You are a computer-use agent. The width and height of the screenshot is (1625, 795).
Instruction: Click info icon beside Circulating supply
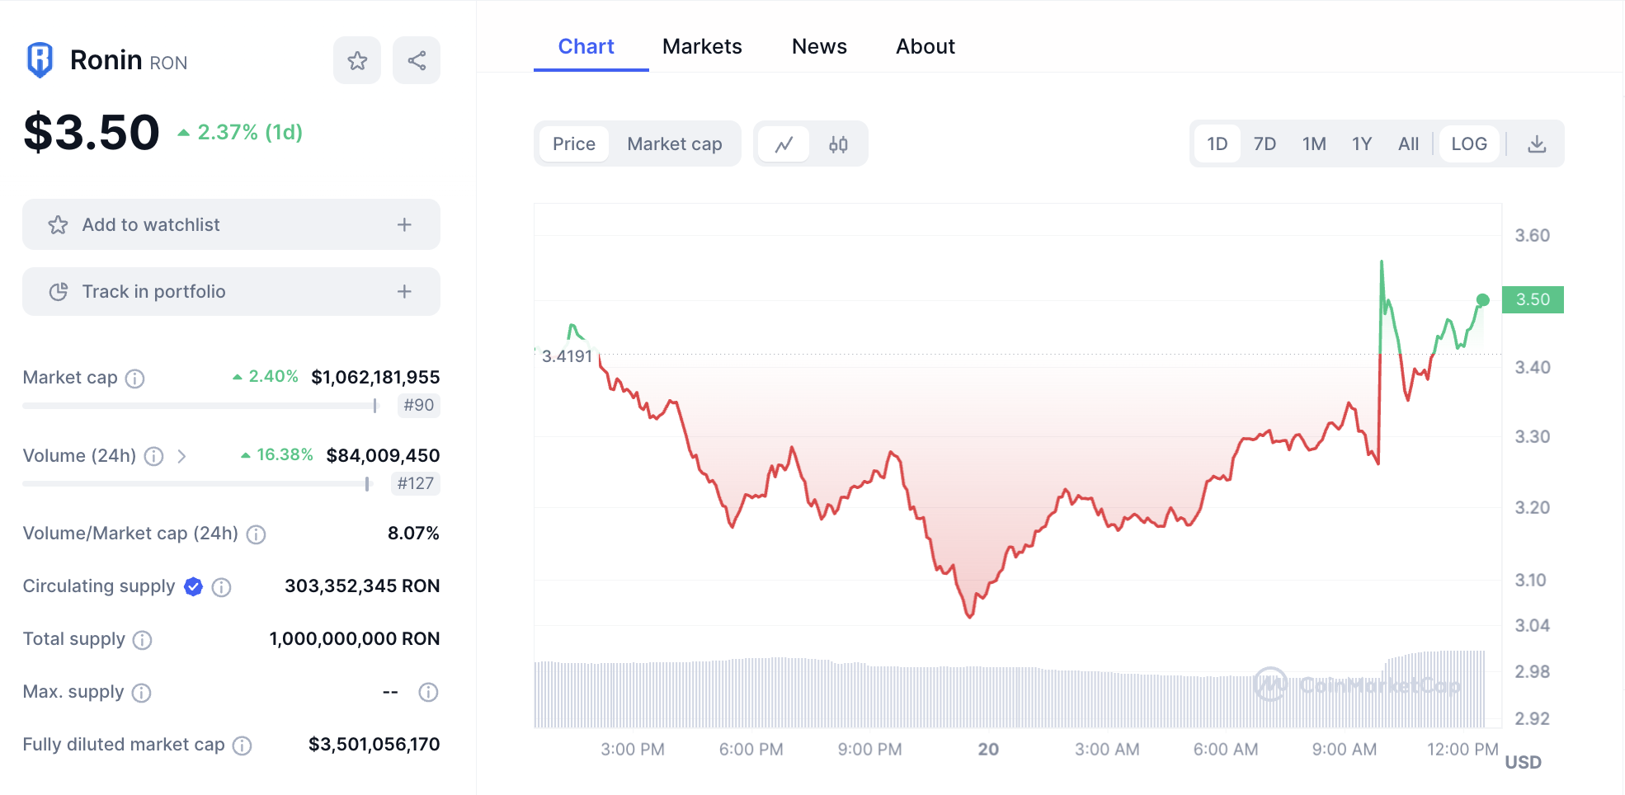tap(221, 587)
